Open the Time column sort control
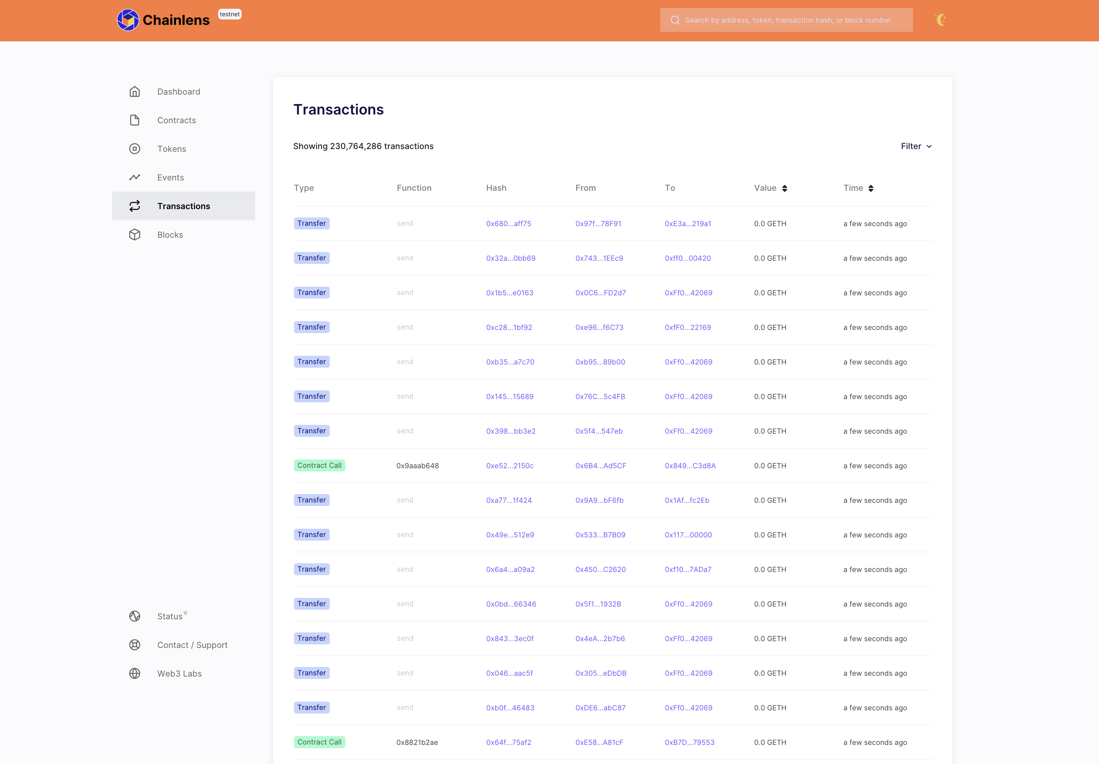 [871, 188]
